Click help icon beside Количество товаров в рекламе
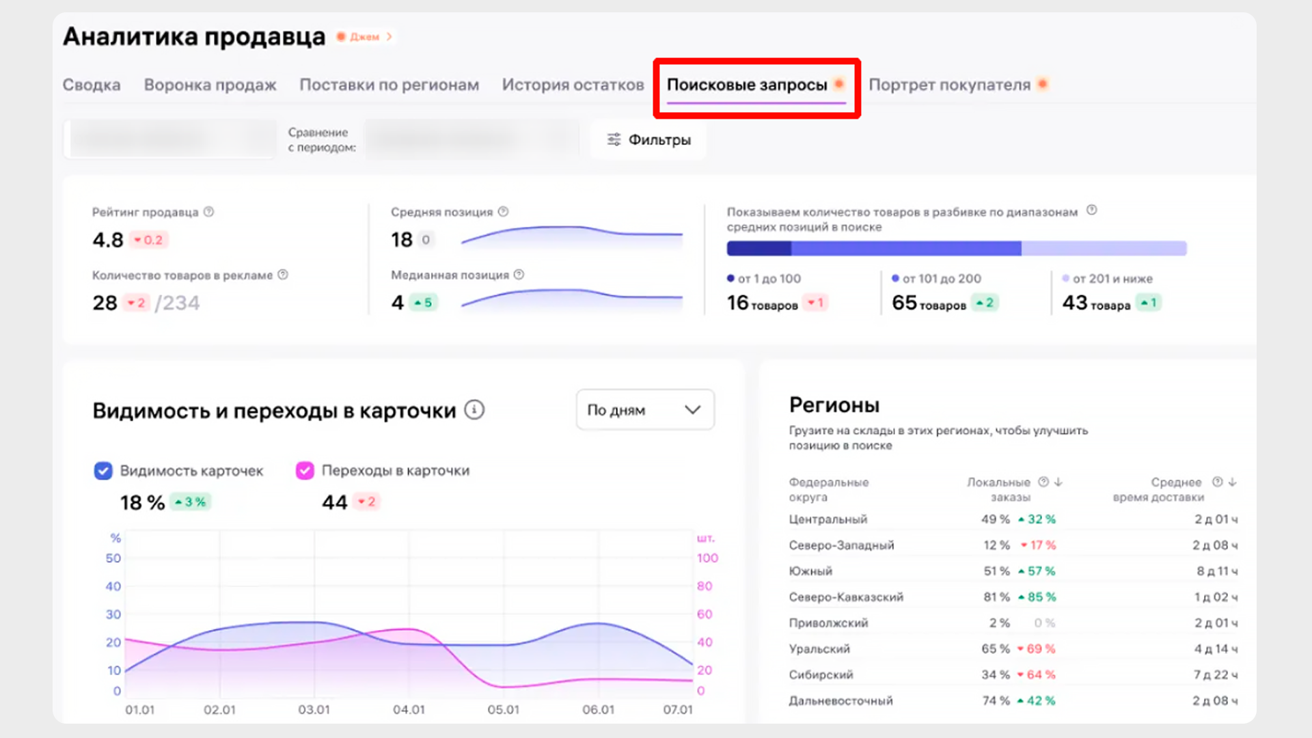This screenshot has height=738, width=1312. pos(283,275)
